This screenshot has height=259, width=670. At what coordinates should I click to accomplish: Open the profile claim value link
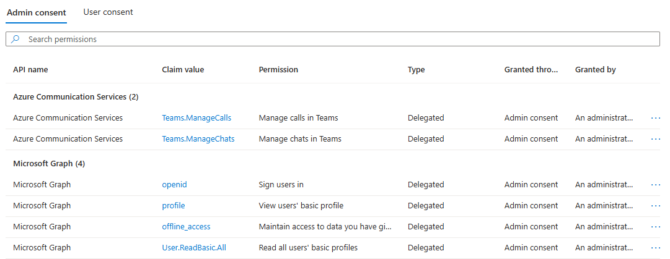173,206
